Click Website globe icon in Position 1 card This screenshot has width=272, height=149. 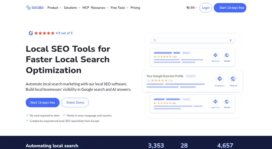[x=226, y=55]
